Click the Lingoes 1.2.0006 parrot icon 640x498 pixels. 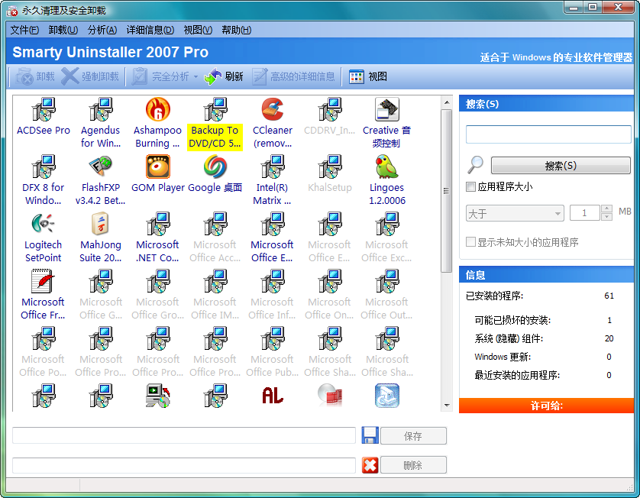pyautogui.click(x=386, y=167)
